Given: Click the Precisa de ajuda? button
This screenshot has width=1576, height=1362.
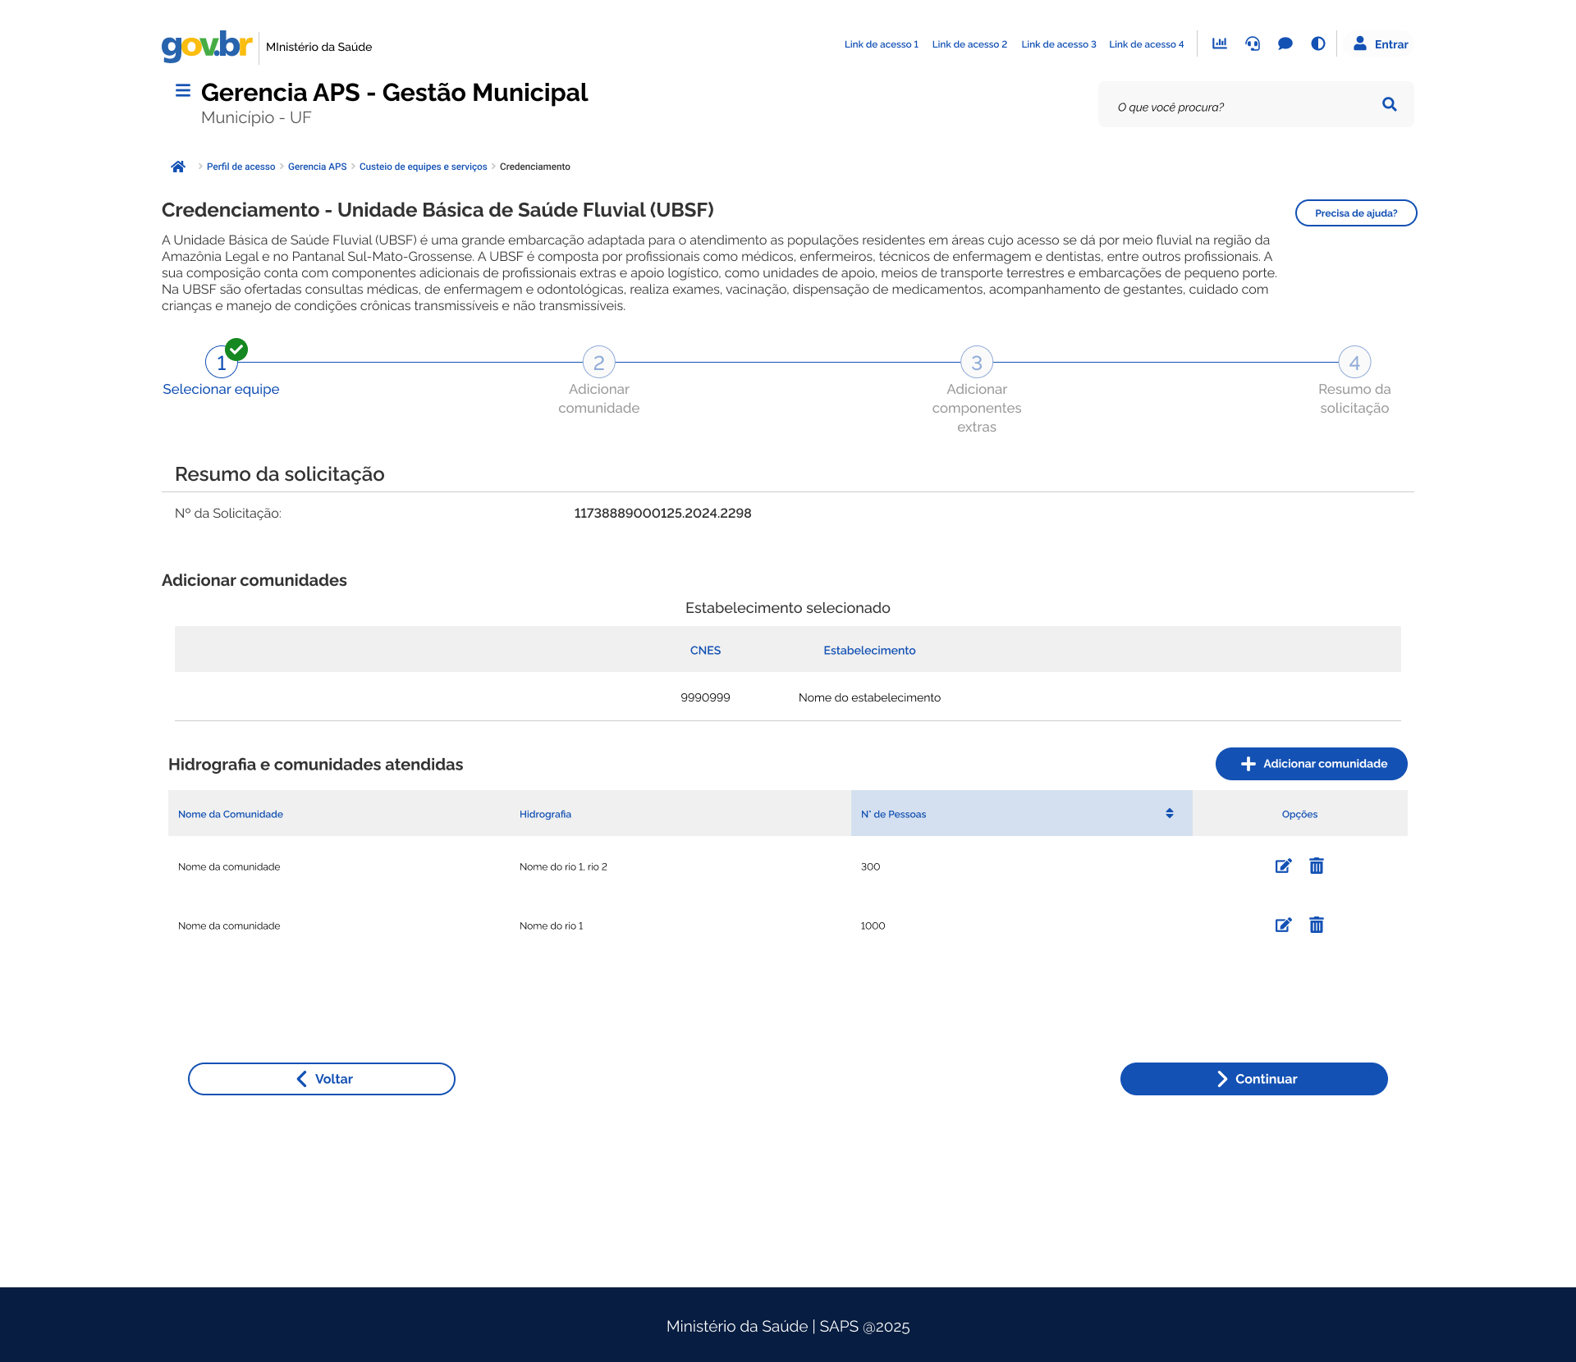Looking at the screenshot, I should 1356,213.
